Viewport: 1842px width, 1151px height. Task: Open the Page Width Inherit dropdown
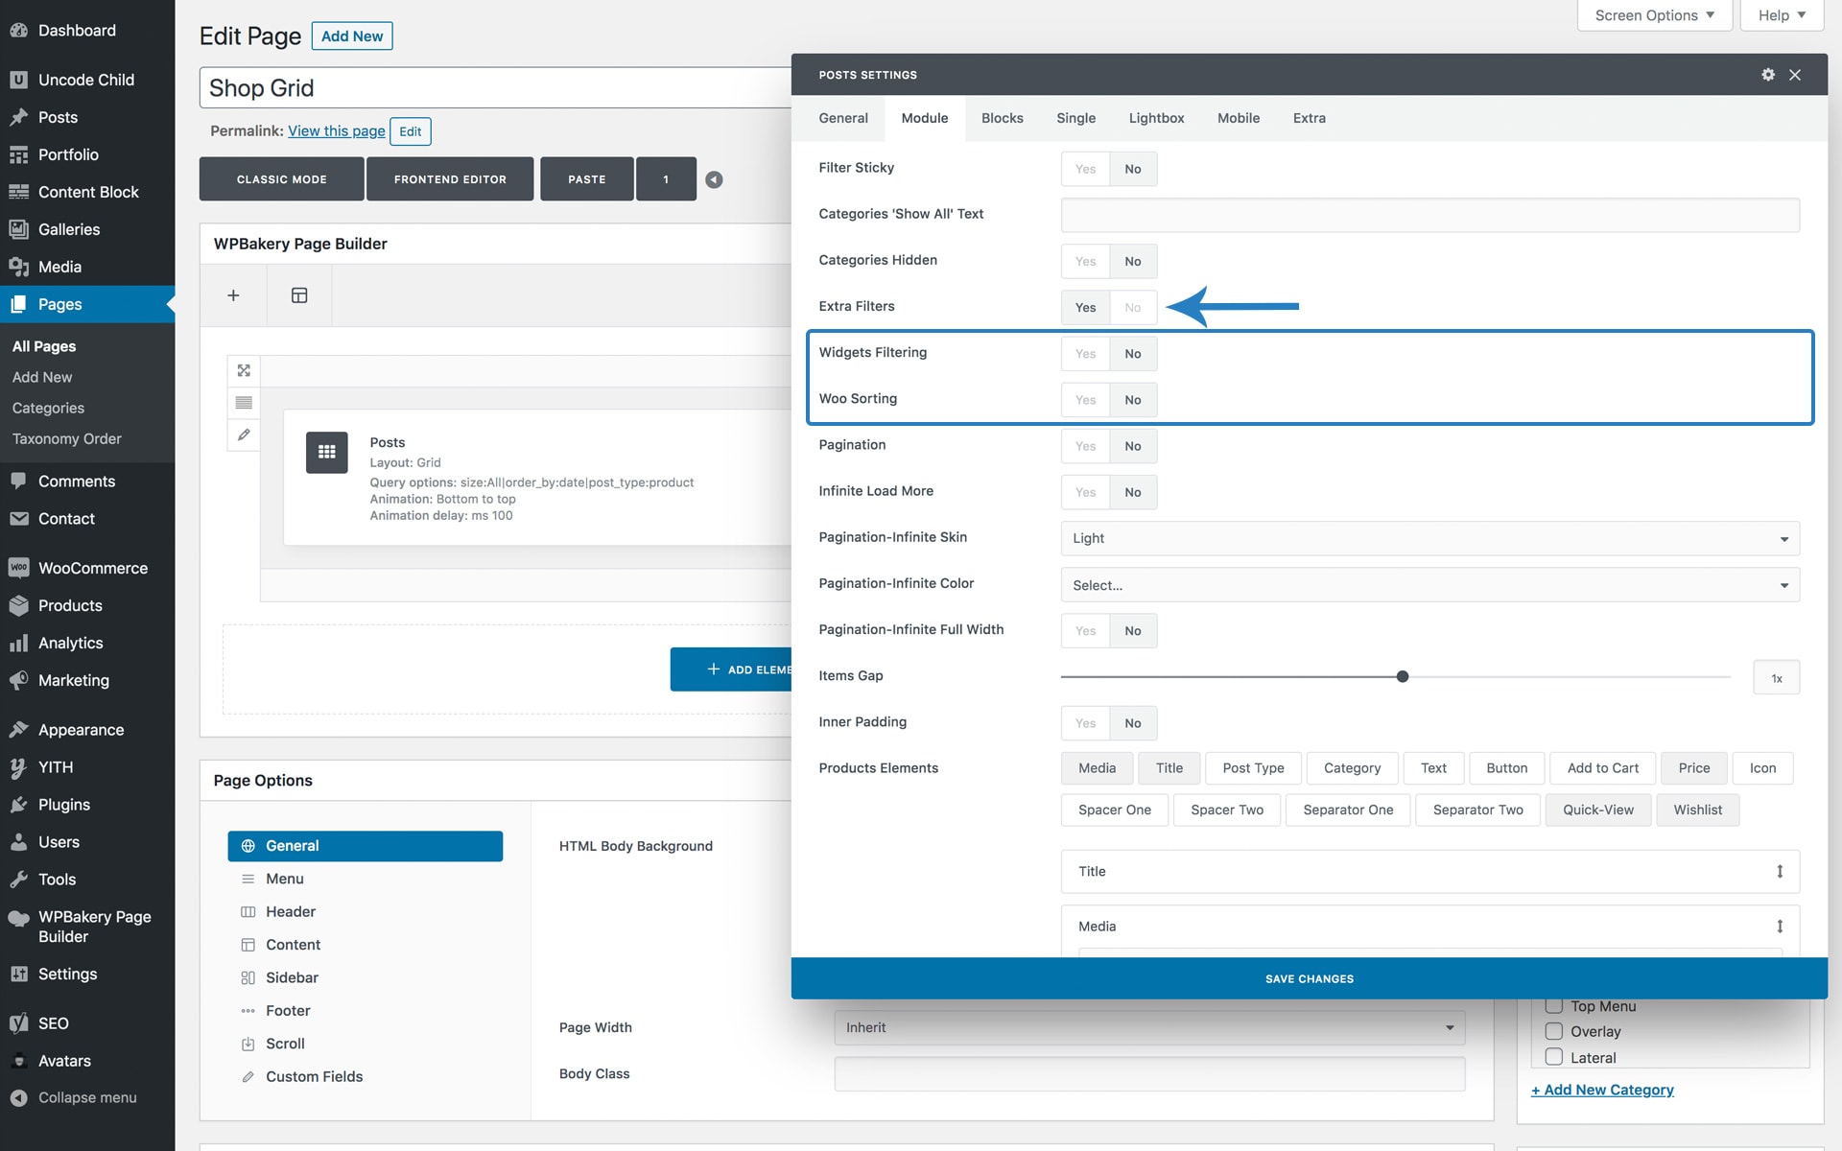coord(1148,1027)
